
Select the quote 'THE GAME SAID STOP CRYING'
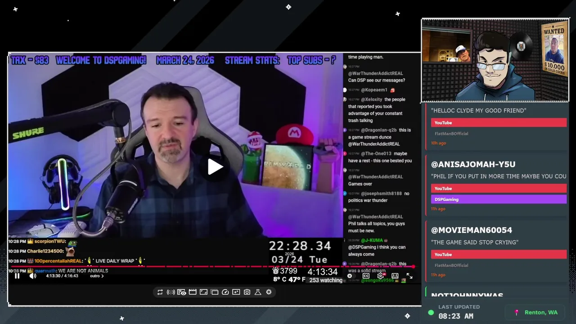point(475,242)
